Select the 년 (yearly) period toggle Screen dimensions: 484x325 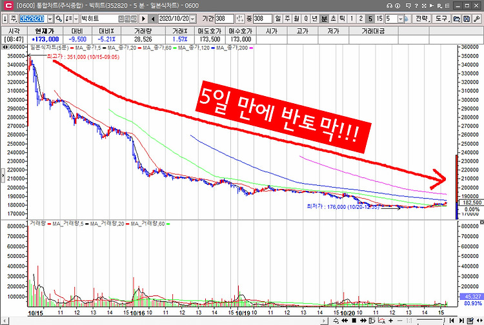(x=315, y=19)
